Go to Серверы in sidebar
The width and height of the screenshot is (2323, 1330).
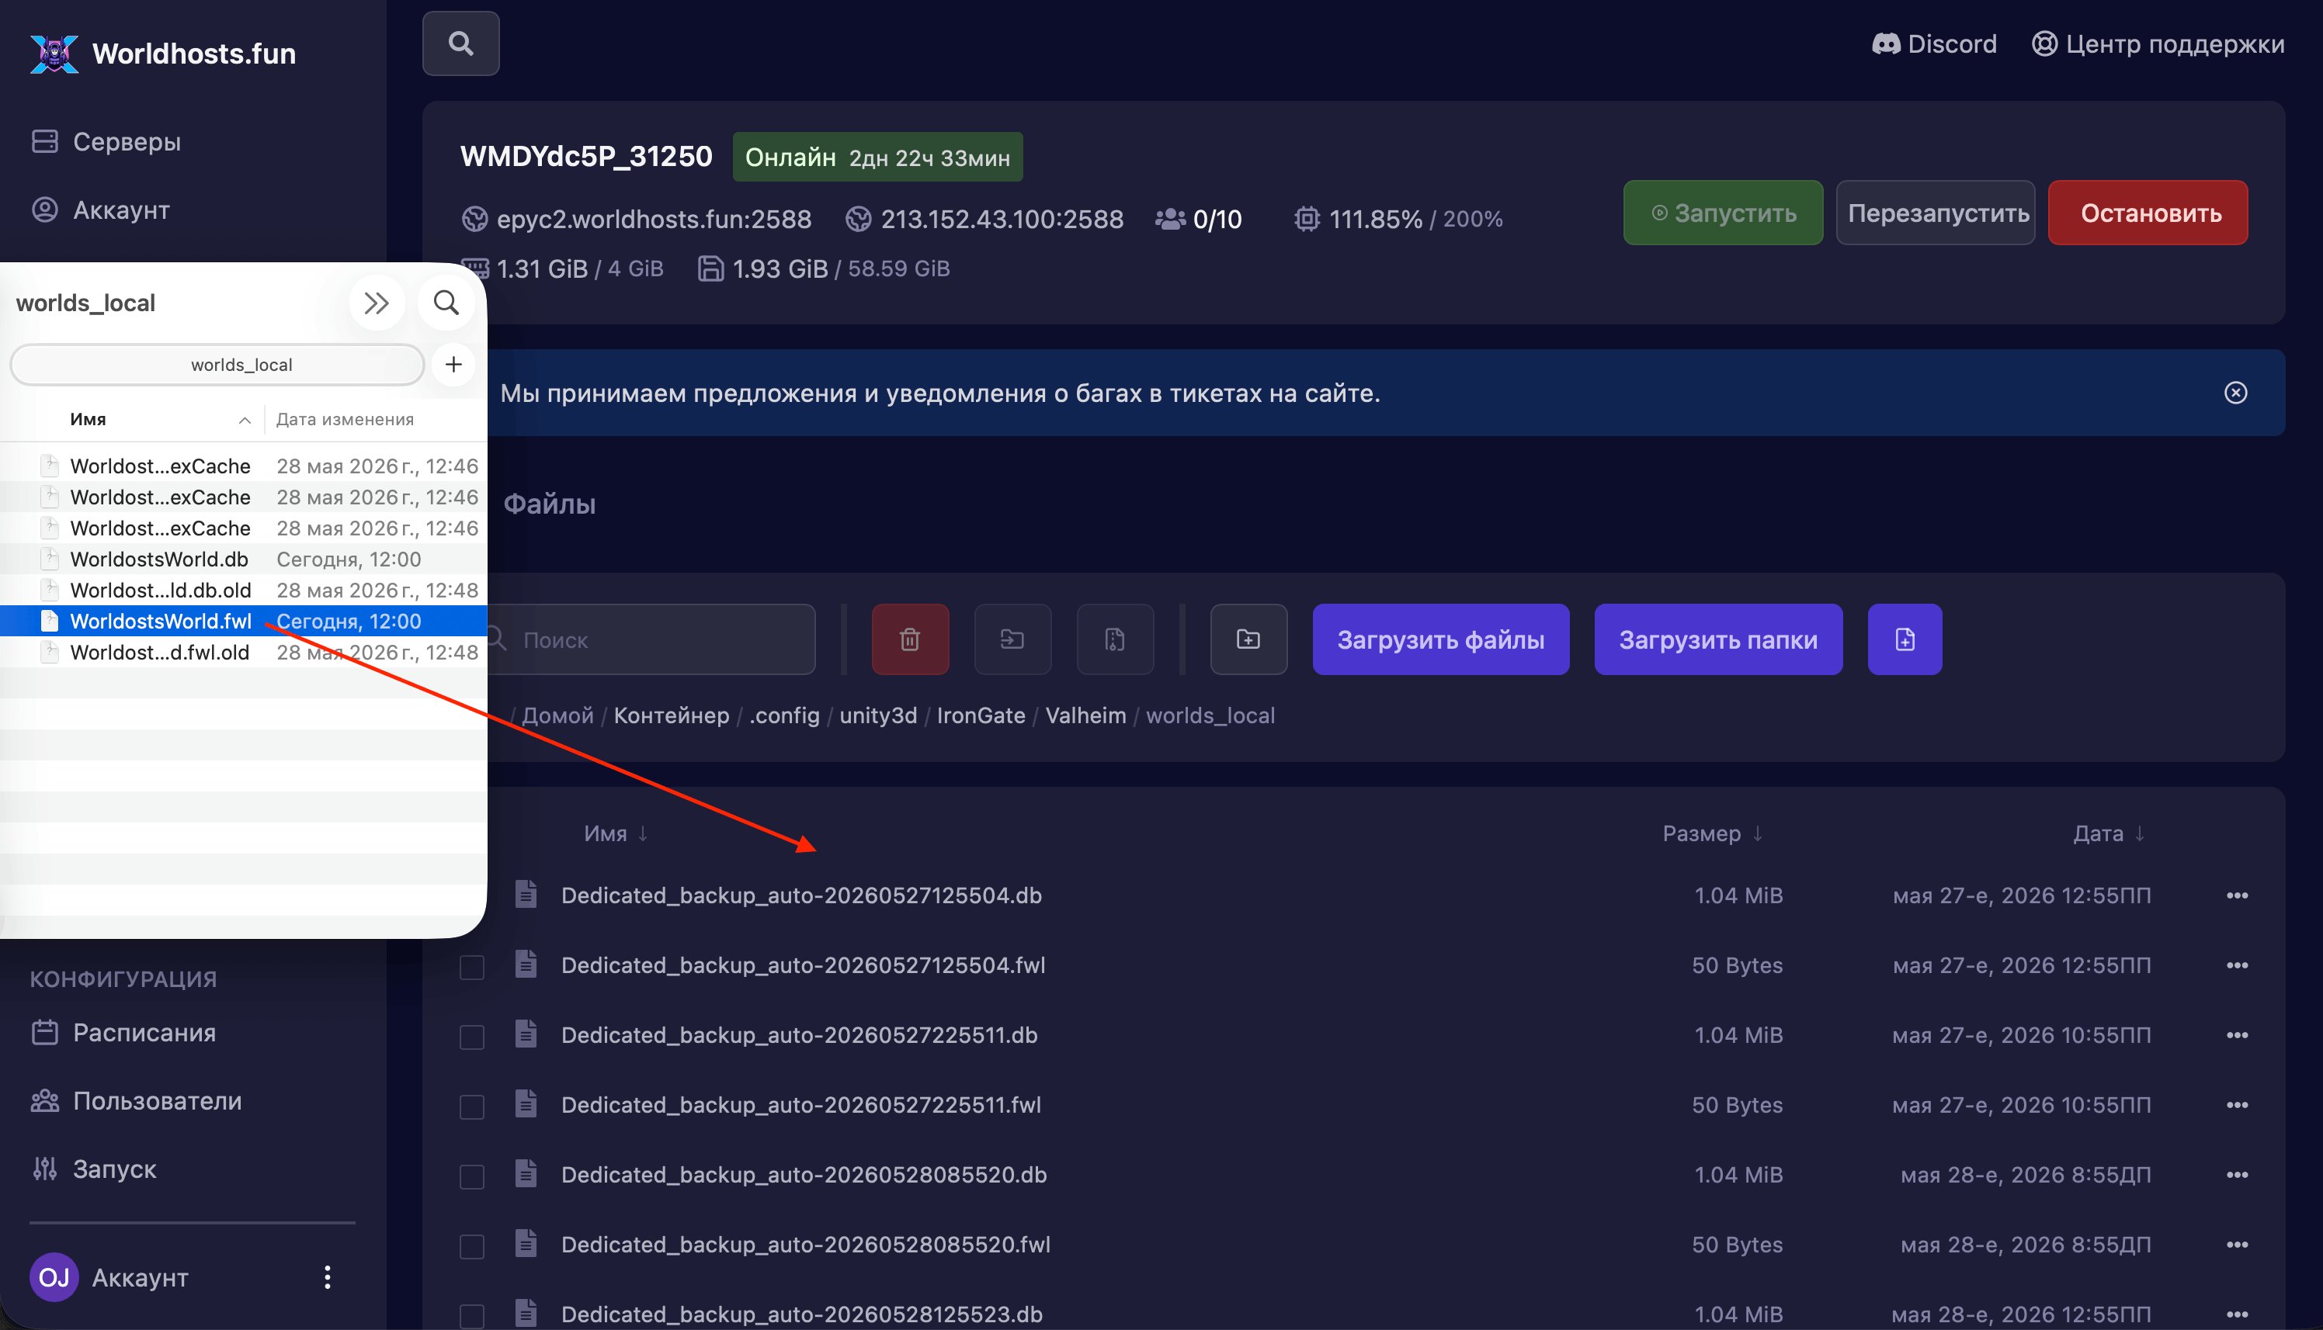106,141
